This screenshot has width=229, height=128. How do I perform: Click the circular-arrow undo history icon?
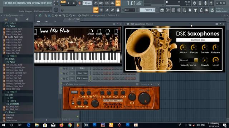(x=194, y=3)
